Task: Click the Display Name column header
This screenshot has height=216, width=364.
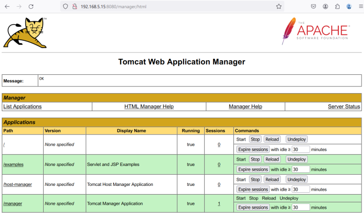Action: [132, 131]
